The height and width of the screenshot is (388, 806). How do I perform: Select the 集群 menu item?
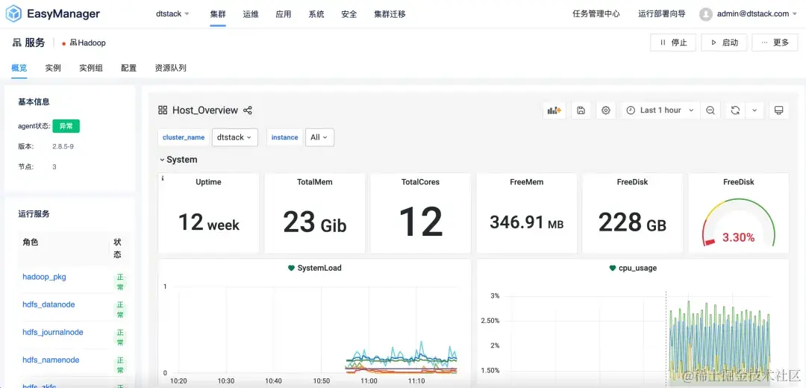click(x=218, y=14)
